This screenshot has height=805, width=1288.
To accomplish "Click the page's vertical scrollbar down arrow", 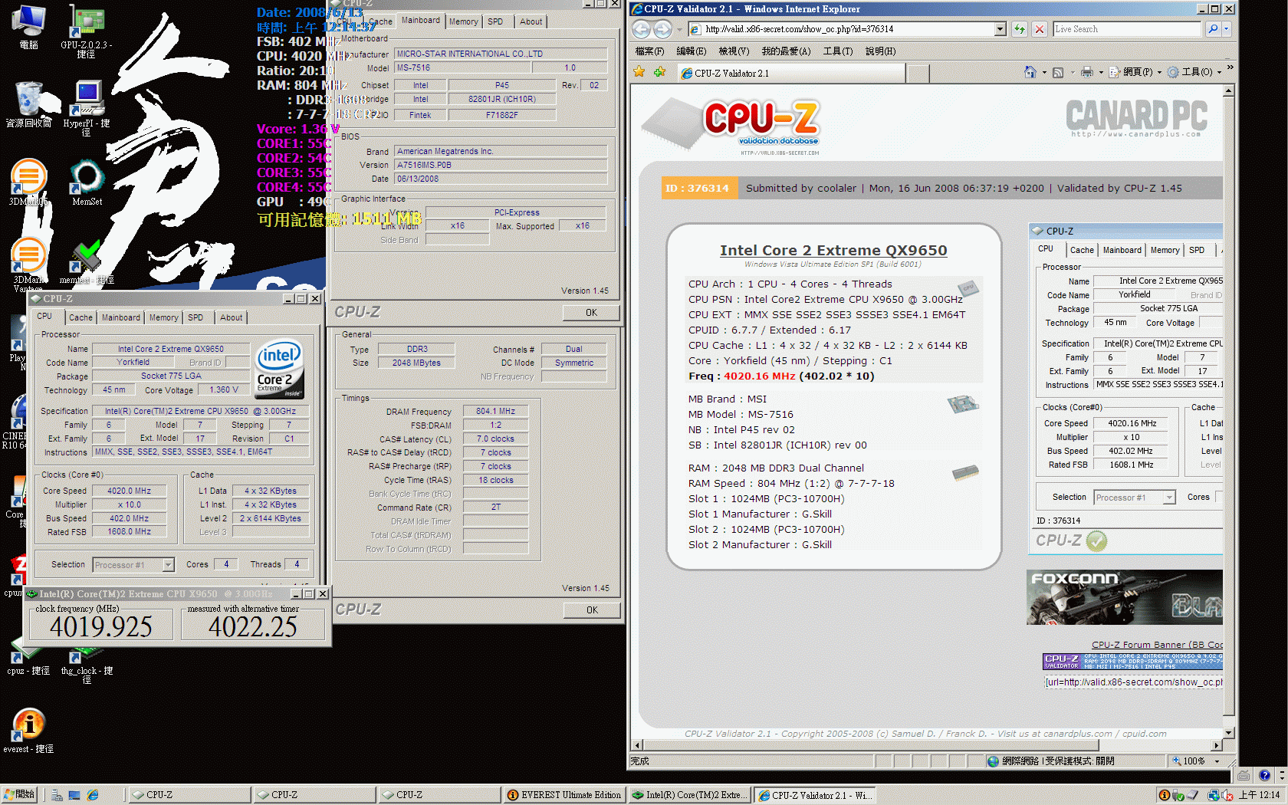I will [x=1228, y=733].
